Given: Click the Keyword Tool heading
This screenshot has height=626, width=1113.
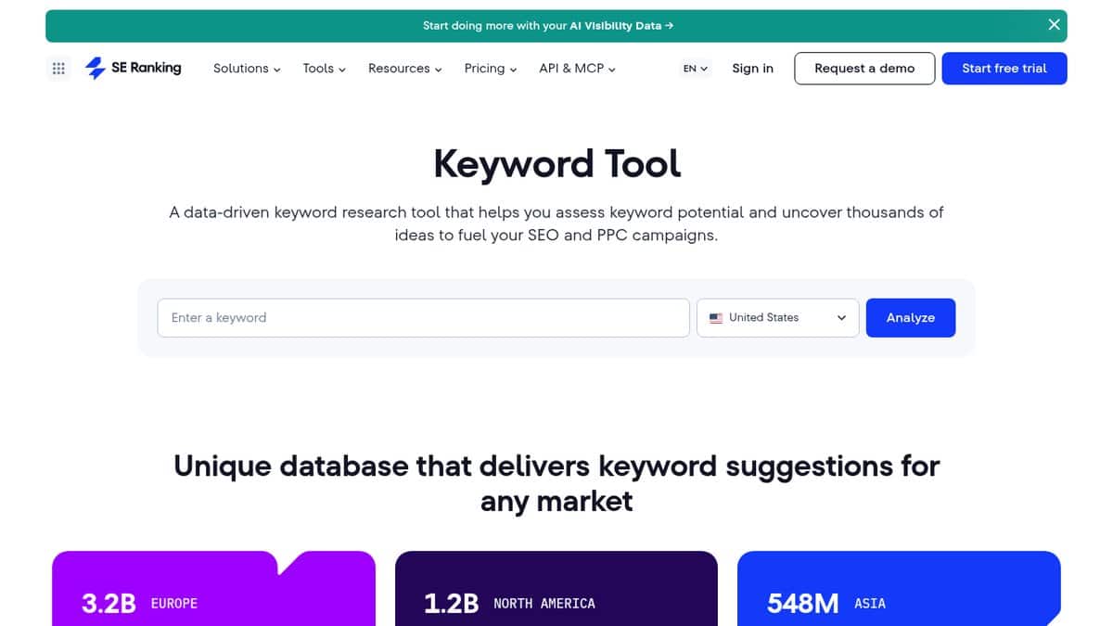Looking at the screenshot, I should click(x=556, y=164).
